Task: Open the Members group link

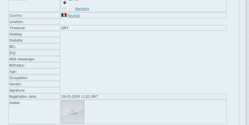Action: (82, 9)
